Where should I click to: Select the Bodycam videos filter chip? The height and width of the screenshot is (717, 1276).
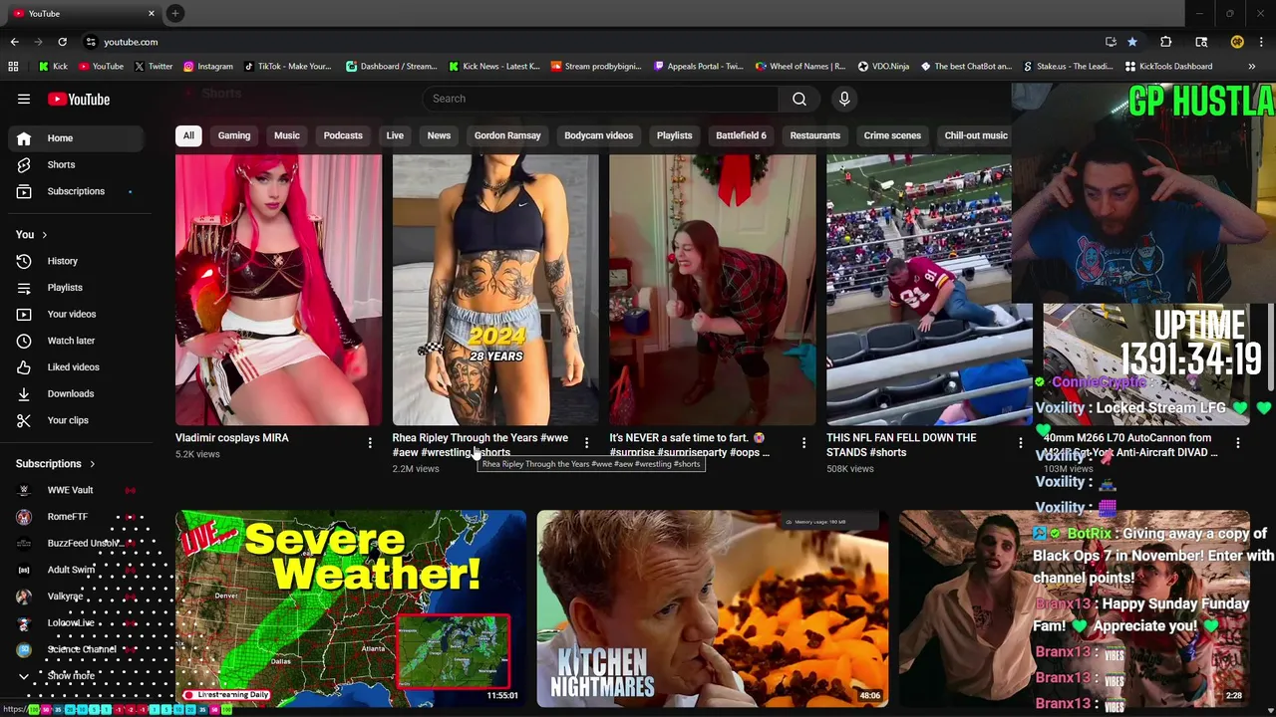598,135
